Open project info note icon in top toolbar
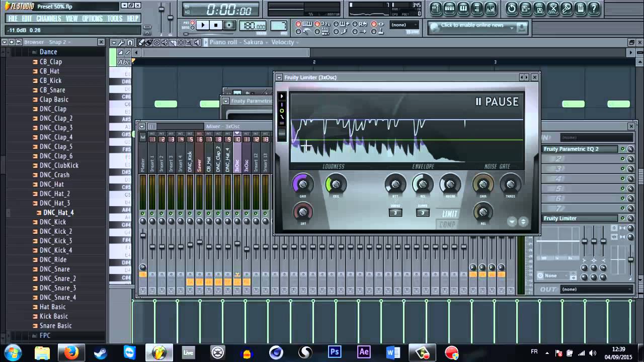This screenshot has width=644, height=362. click(x=581, y=8)
